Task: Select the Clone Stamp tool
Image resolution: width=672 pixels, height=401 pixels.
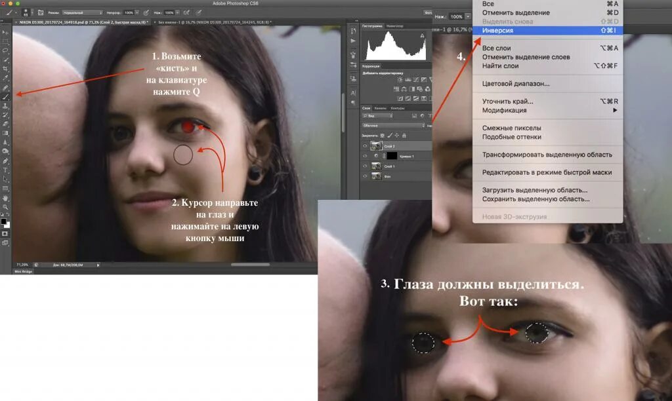Action: 5,105
